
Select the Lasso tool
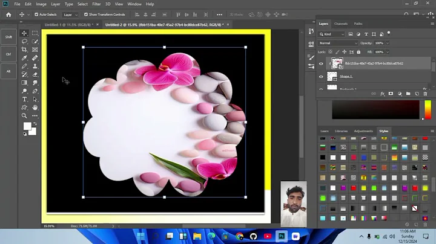click(x=24, y=41)
